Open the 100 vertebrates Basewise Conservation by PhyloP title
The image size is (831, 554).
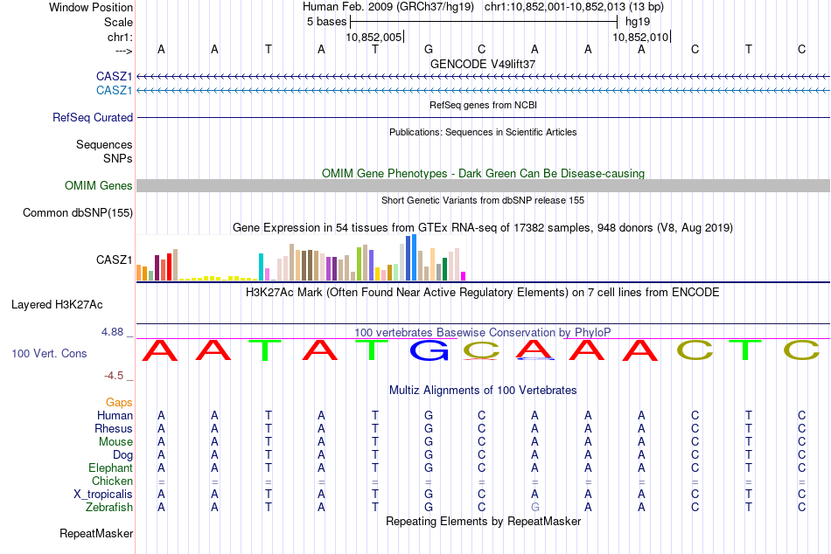click(483, 333)
